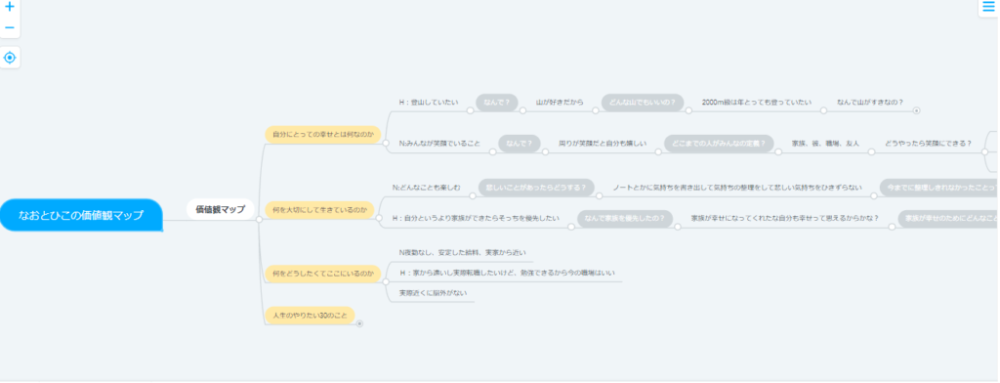Screen dimensions: 1000x383
Task: Select the 悲しいことがあったらどうする？ bubble
Action: click(x=536, y=188)
